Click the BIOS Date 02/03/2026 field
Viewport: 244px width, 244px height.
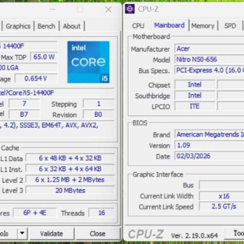[x=209, y=156]
